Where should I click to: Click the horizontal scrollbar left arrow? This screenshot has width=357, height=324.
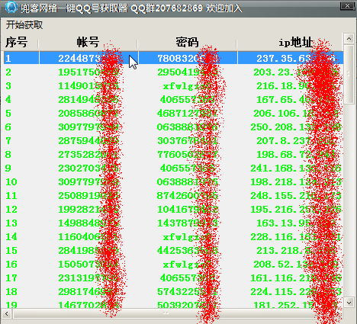(x=7, y=313)
